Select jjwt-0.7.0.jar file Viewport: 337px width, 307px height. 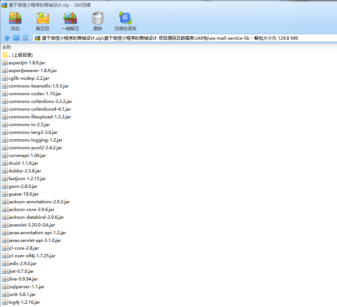18,271
